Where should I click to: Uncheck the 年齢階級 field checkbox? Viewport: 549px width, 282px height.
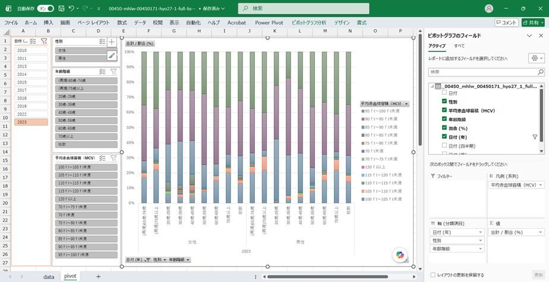pyautogui.click(x=444, y=119)
